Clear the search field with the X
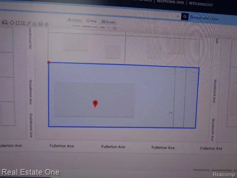237x178 pixels. [x=178, y=17]
